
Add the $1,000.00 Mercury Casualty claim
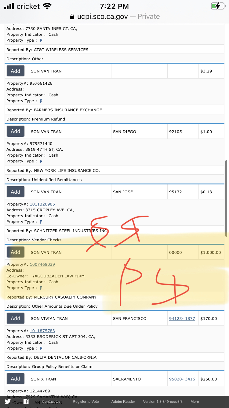(16, 252)
